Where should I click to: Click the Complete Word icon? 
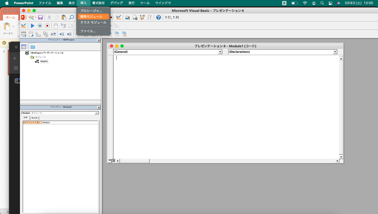(x=53, y=34)
